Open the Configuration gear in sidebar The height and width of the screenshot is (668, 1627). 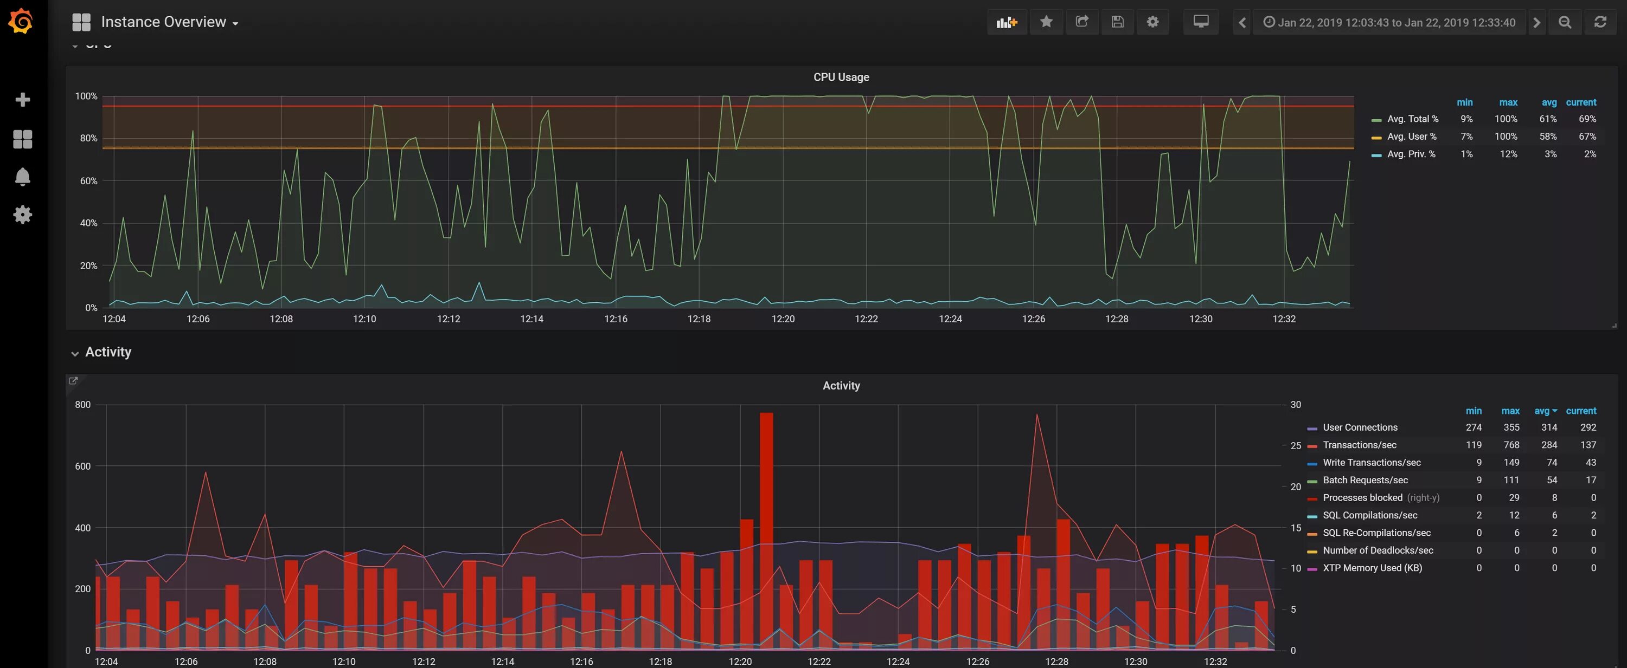(x=23, y=215)
